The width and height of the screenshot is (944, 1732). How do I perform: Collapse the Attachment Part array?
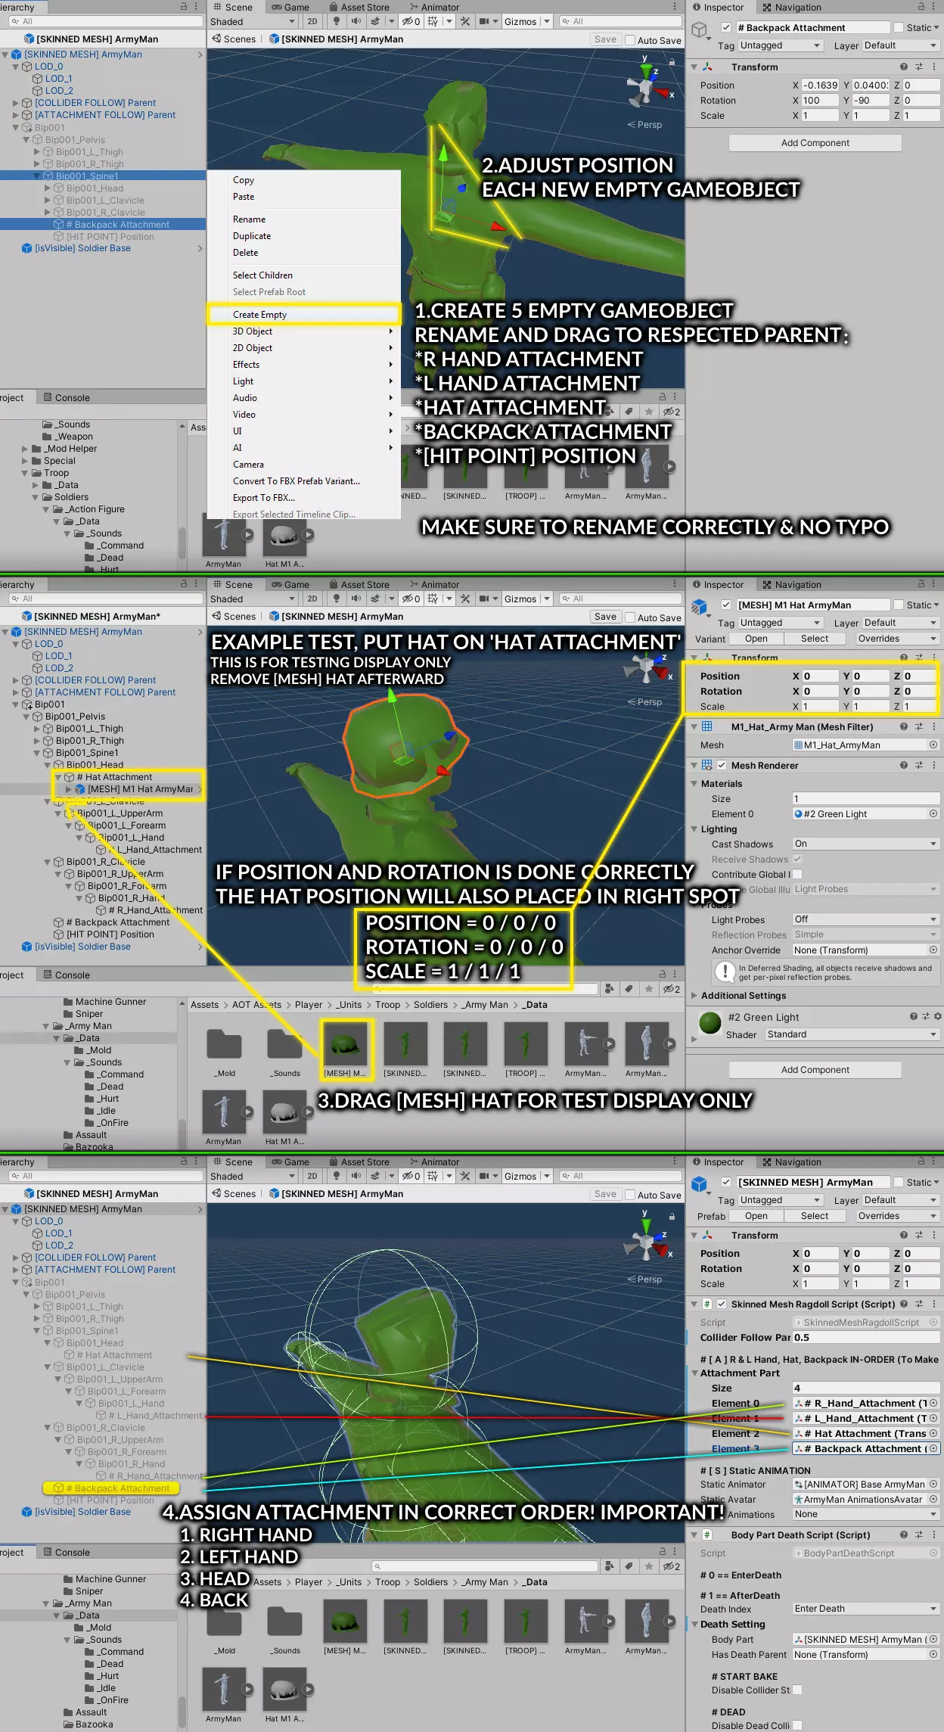(x=694, y=1373)
